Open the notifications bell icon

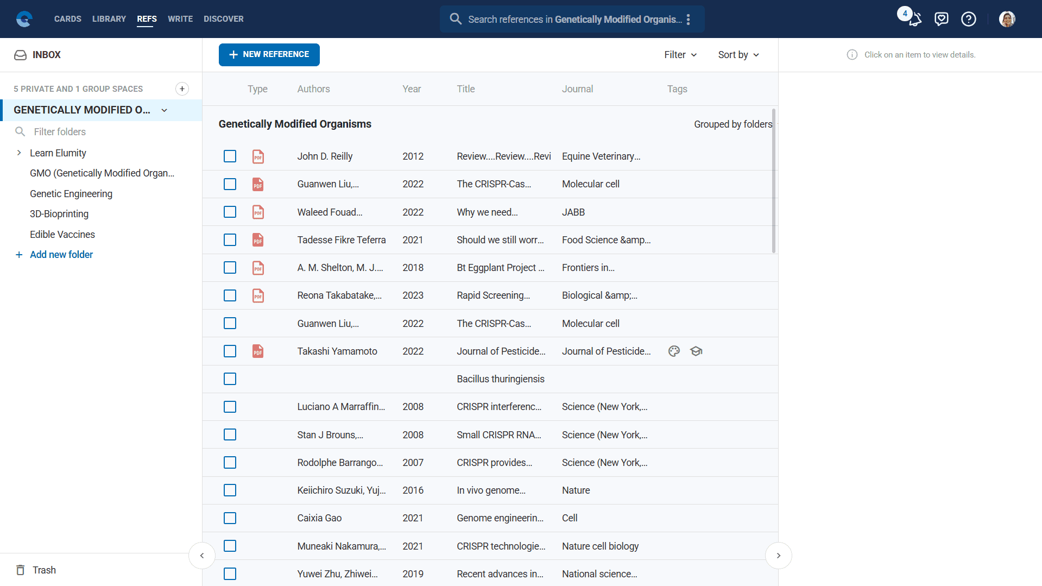pos(915,20)
